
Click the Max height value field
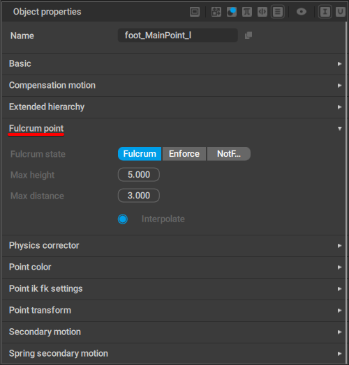click(139, 175)
